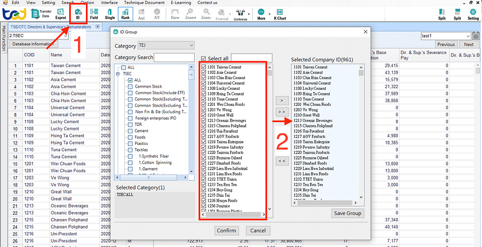Viewport: 482px width, 247px height.
Task: Close the Directors & Supervisor's Remunerations tab
Action: 98,27
